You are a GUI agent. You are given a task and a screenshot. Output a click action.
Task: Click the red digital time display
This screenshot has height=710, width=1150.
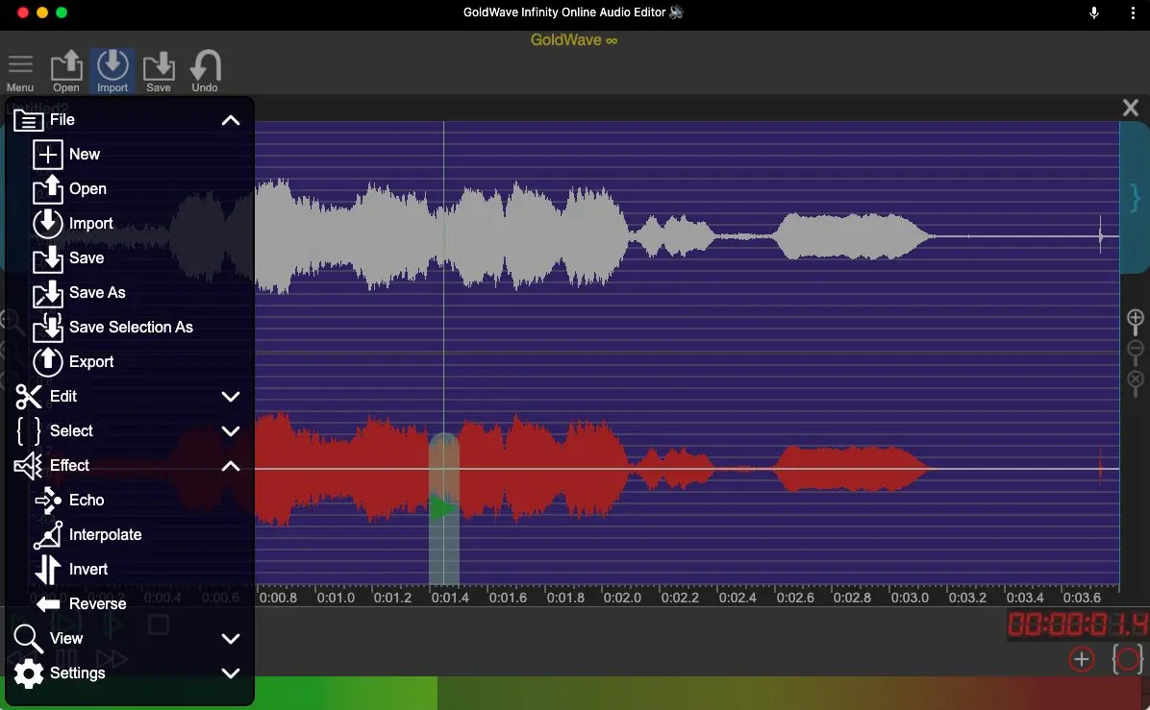point(1077,625)
